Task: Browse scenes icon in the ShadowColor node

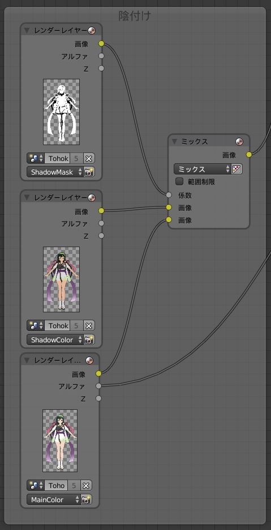Action: point(36,325)
